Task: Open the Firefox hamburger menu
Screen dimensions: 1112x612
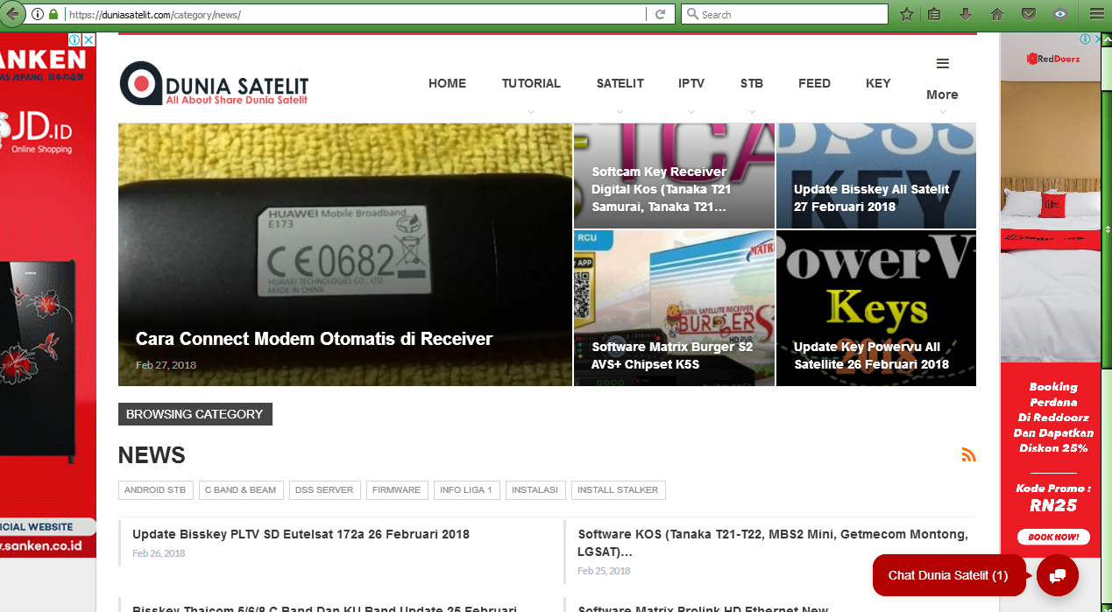Action: click(1096, 14)
